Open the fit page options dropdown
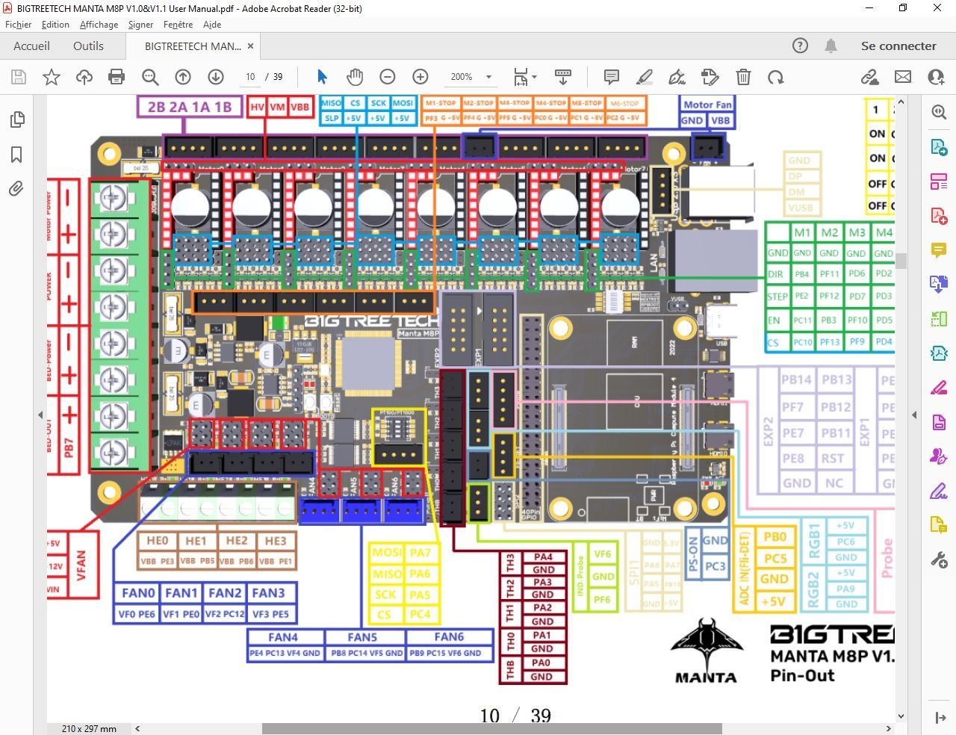The image size is (956, 735). (525, 77)
